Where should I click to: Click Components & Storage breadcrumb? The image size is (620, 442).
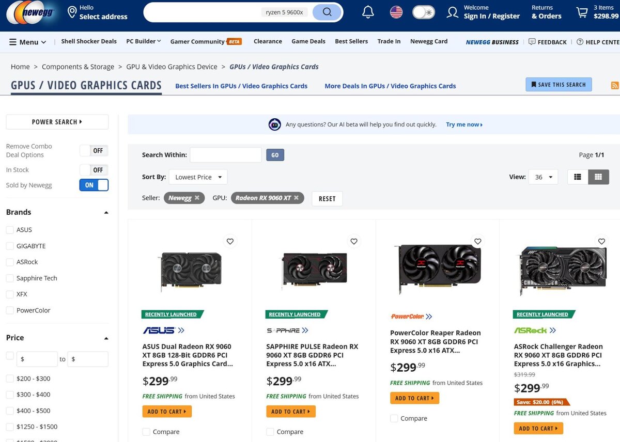(78, 67)
